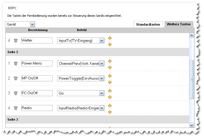
Task: Move the Radio row up
Action: click(110, 106)
